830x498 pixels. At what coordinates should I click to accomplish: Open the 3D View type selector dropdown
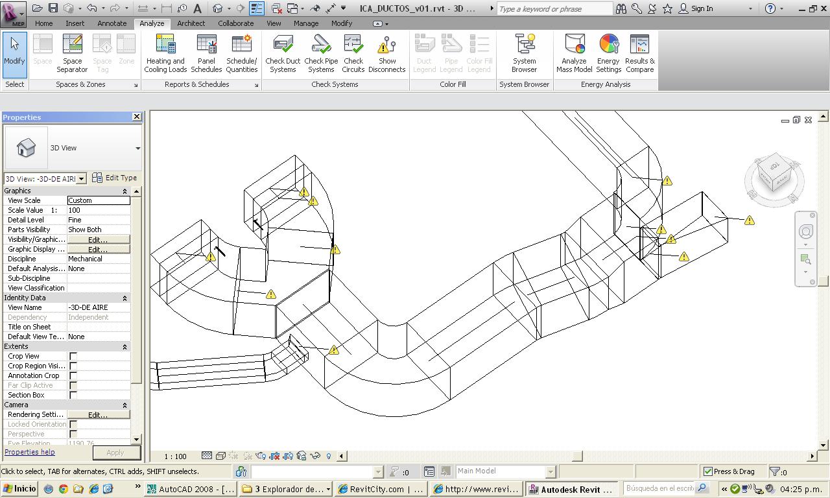click(137, 148)
